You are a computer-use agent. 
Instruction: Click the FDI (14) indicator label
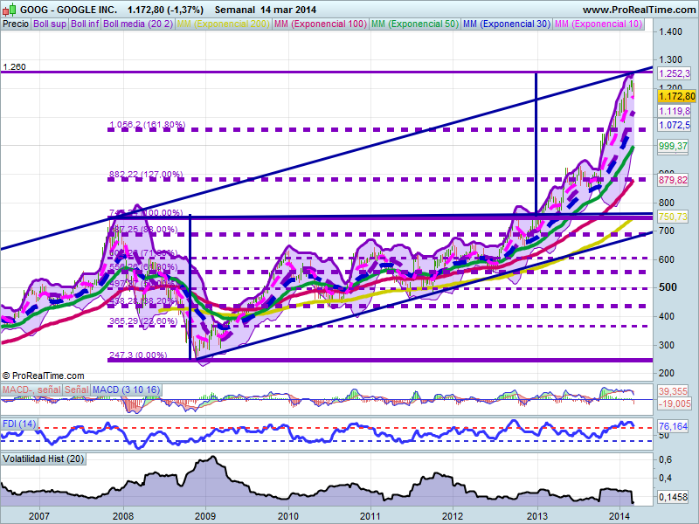tap(19, 424)
